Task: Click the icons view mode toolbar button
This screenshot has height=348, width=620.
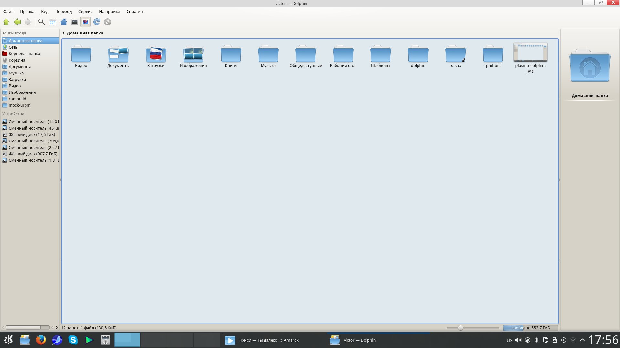Action: point(53,22)
